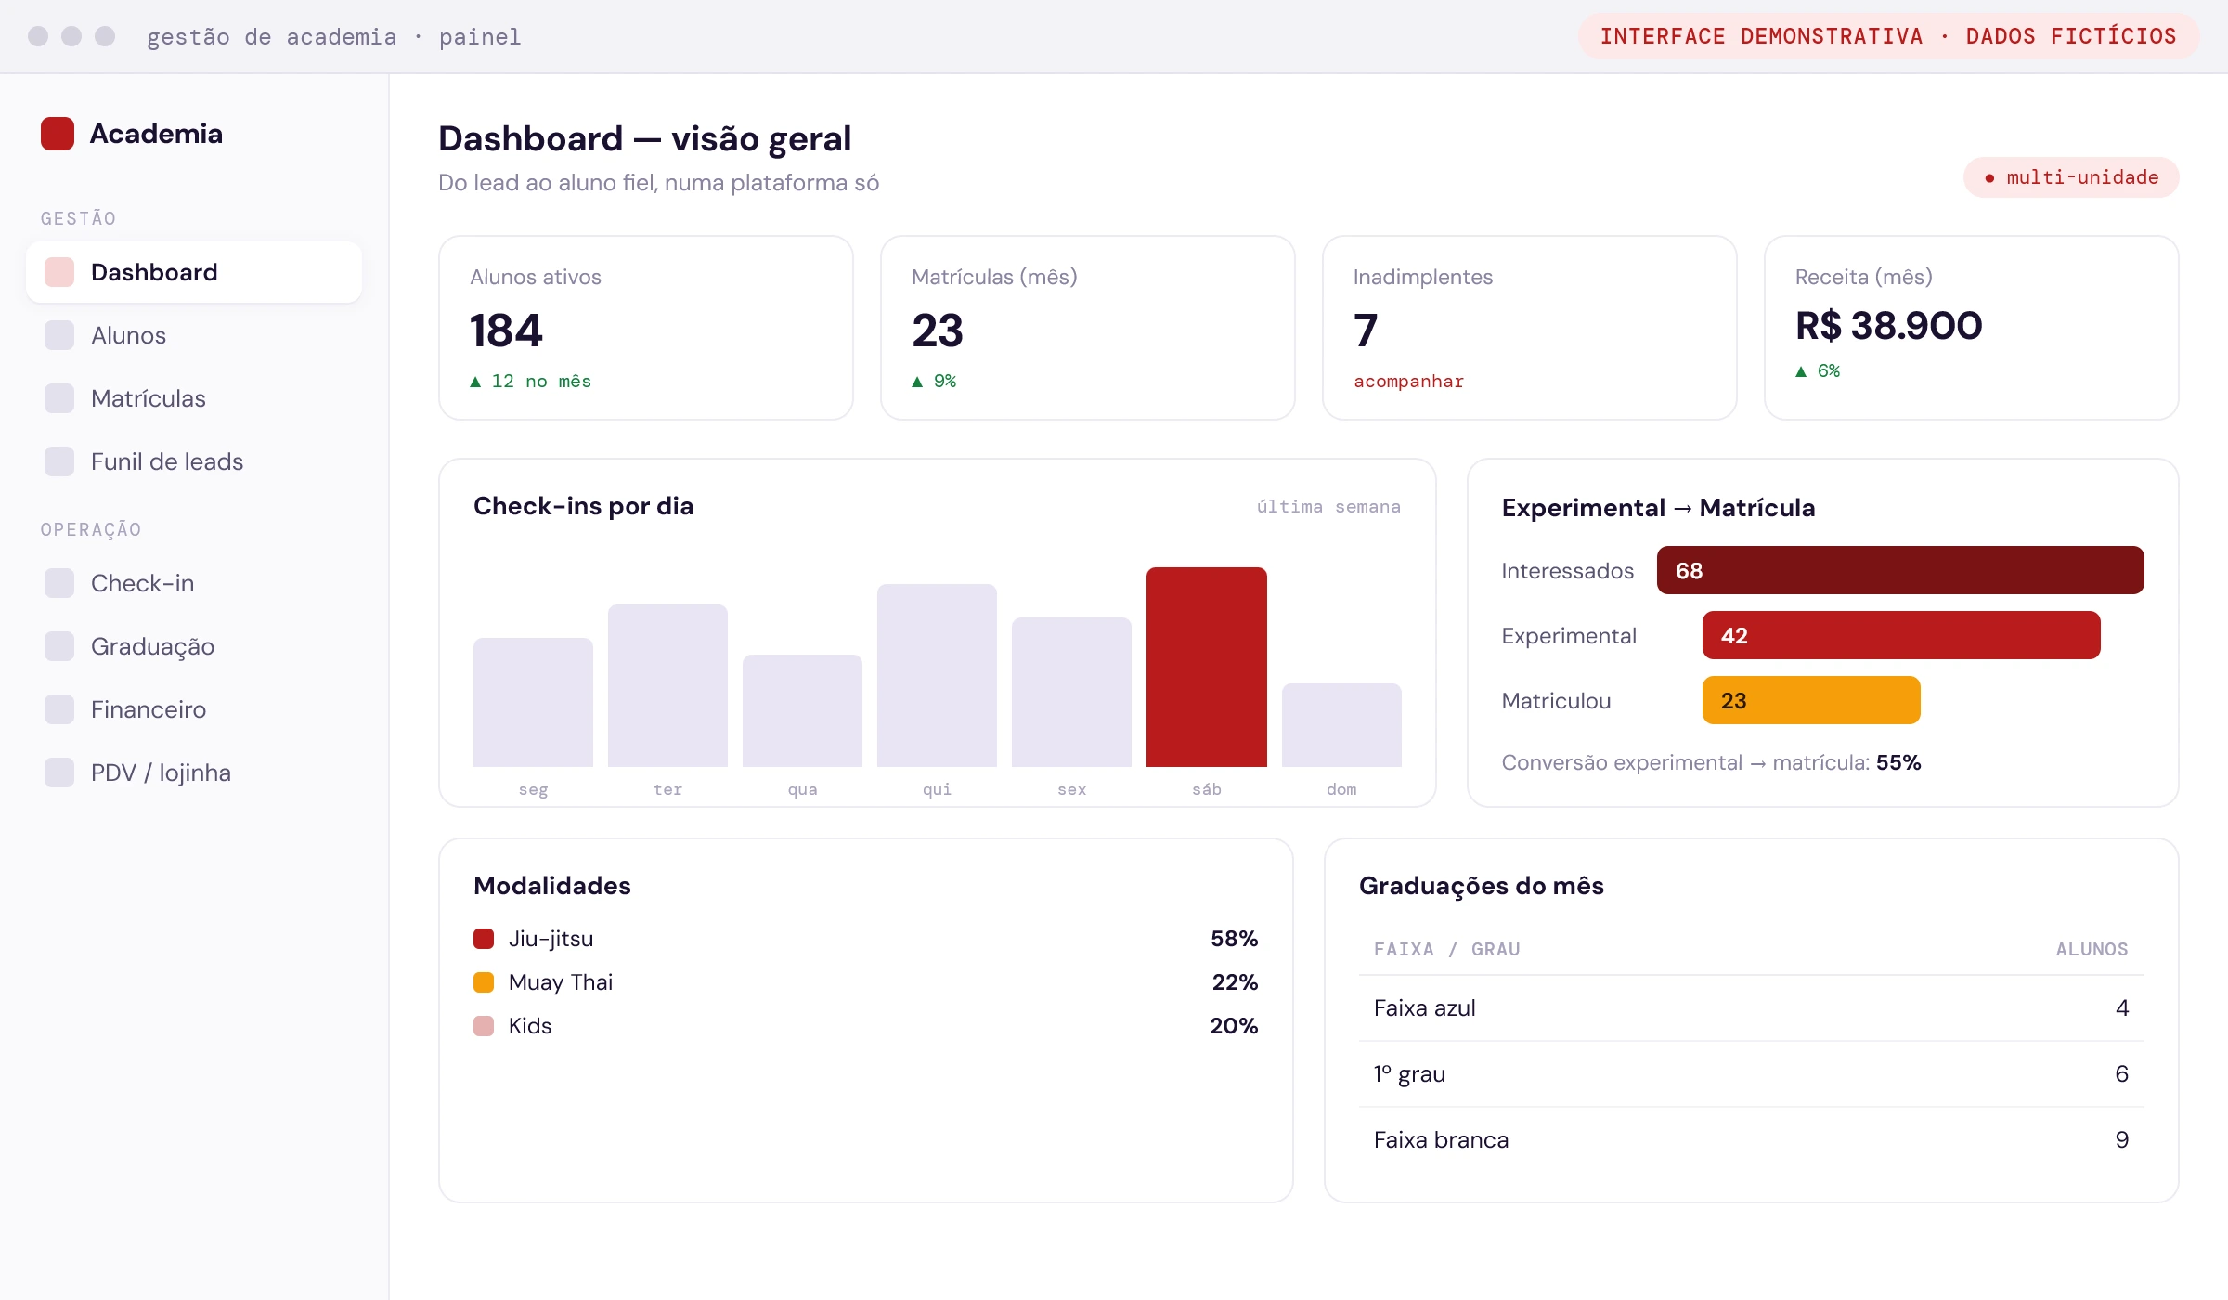
Task: Click the Alunos sidebar icon square
Action: pos(59,335)
